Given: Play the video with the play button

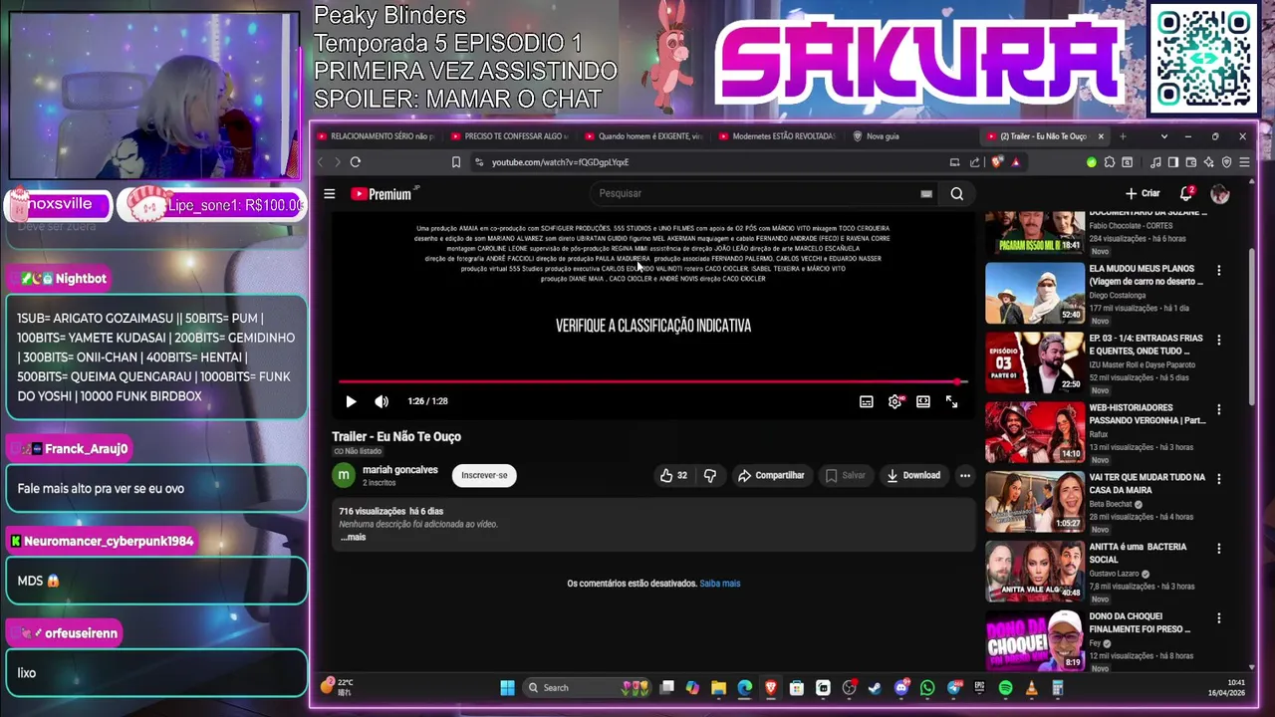Looking at the screenshot, I should click(x=351, y=401).
